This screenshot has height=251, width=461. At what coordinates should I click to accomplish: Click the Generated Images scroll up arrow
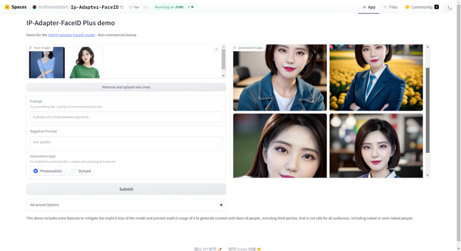point(428,47)
